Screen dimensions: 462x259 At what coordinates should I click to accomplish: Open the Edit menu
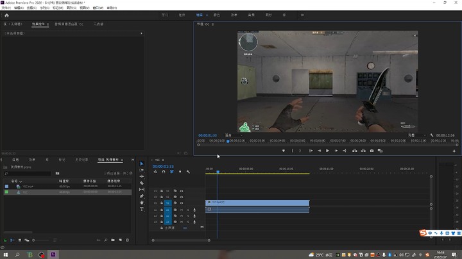point(19,8)
